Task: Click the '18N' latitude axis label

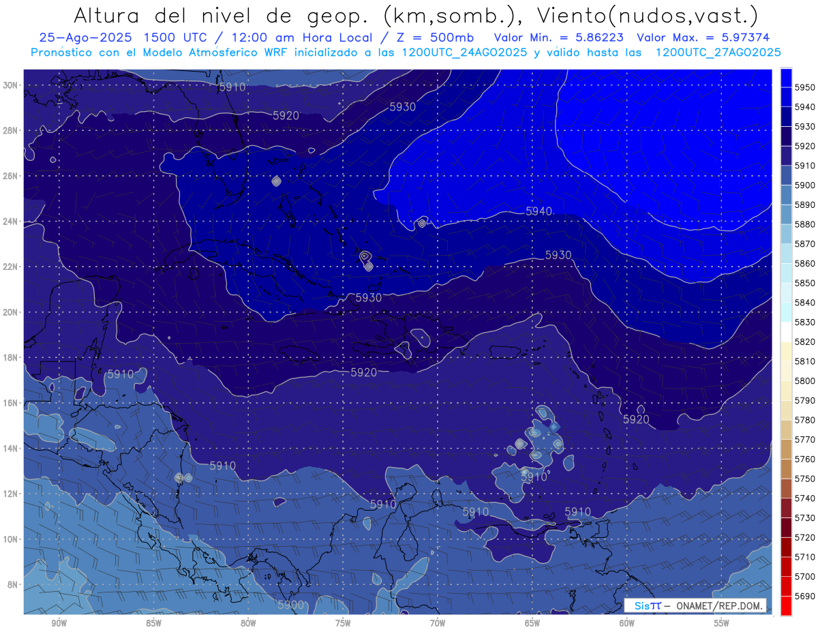Action: click(10, 357)
